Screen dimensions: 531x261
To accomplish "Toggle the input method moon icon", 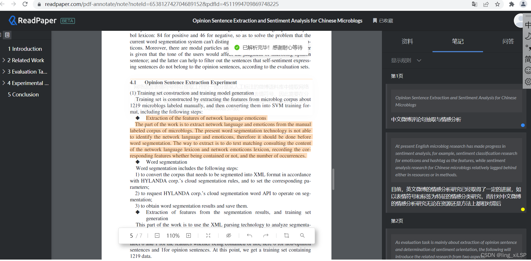I will point(528,36).
